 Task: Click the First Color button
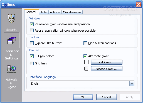(x=107, y=62)
